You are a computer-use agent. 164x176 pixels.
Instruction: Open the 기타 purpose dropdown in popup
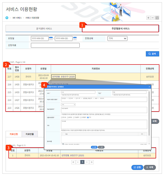click(x=68, y=104)
